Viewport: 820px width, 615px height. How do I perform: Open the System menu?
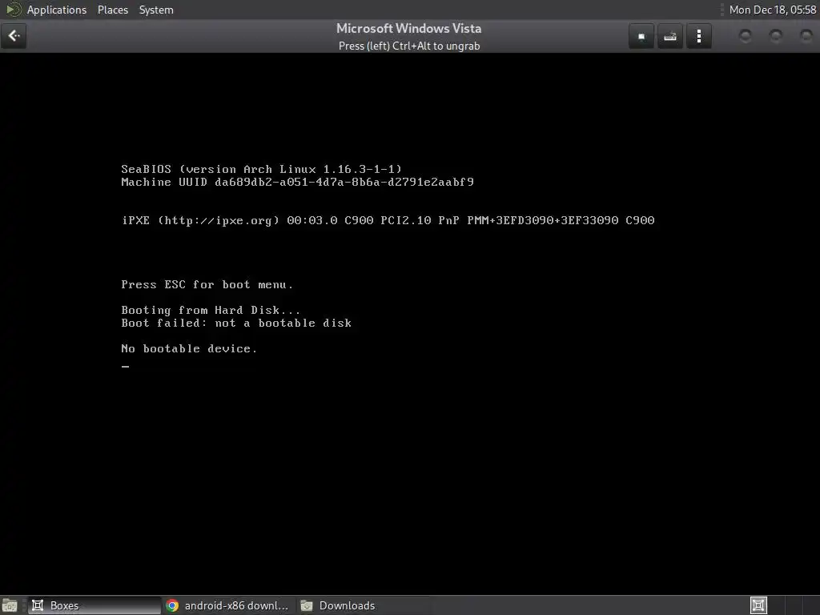(x=156, y=10)
